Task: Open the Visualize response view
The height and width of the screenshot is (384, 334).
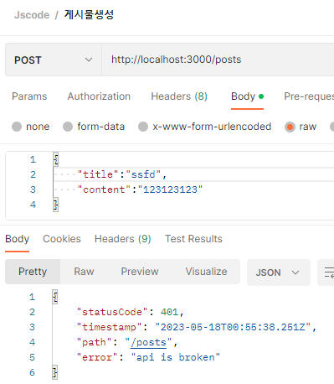Action: tap(206, 272)
